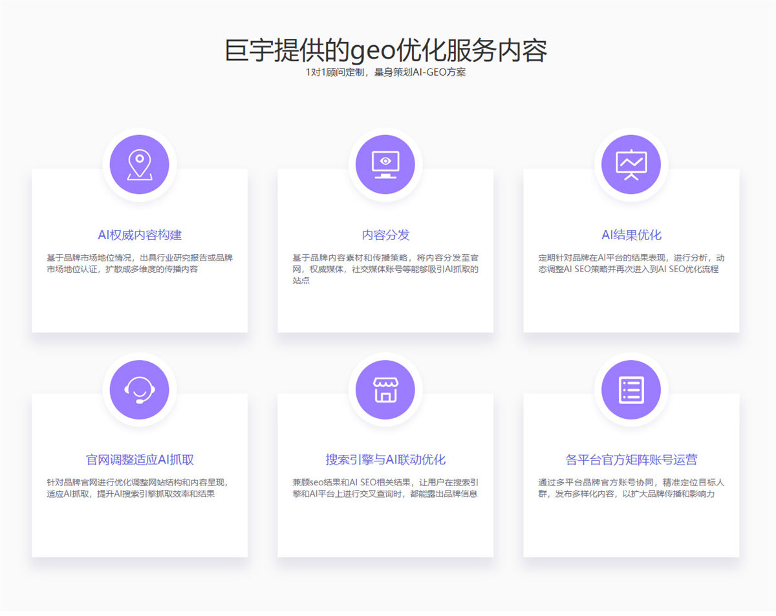
Task: Click the customer service headset icon
Action: coord(140,389)
